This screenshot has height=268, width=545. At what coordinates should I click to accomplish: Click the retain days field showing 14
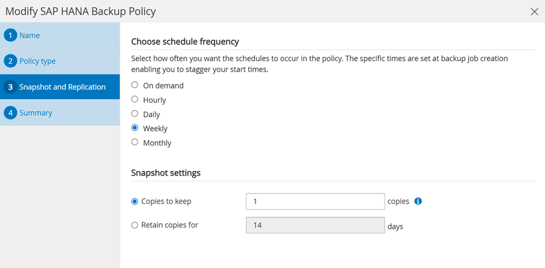pos(315,225)
